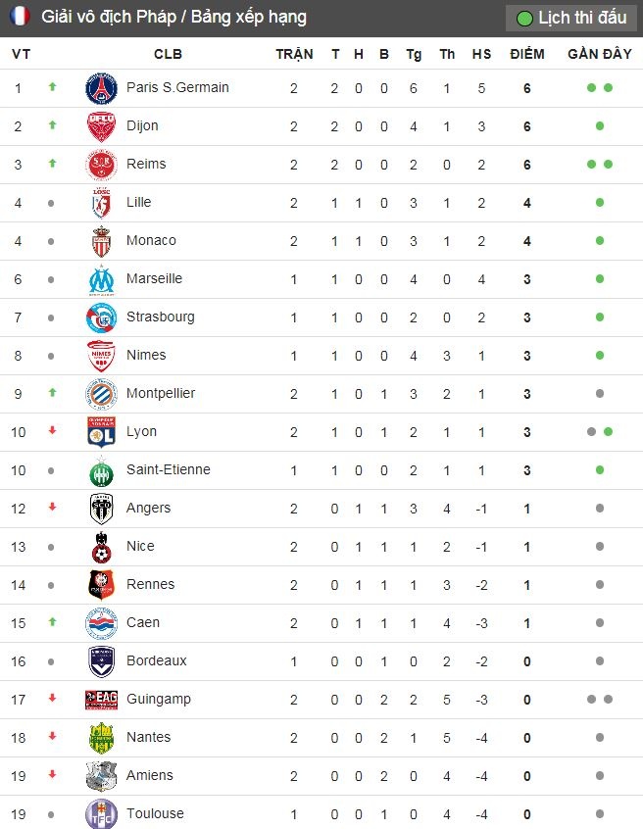
Task: Click Paris S.Germain rank up arrow
Action: point(53,87)
